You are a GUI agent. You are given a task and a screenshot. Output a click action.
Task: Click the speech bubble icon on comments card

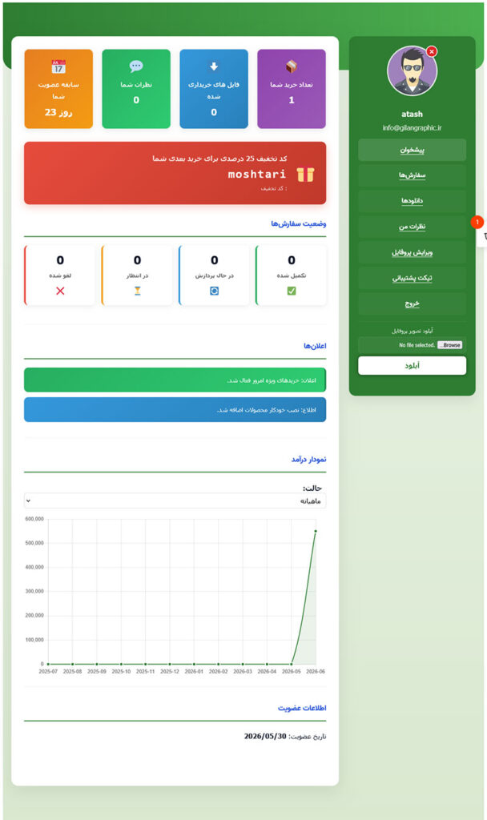pyautogui.click(x=136, y=66)
